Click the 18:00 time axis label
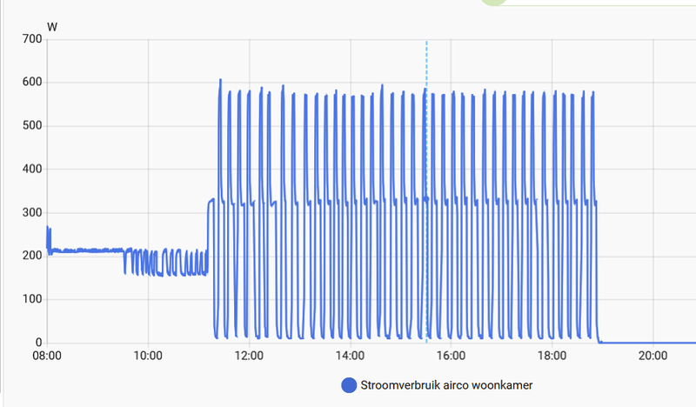The height and width of the screenshot is (407, 696). coord(552,356)
